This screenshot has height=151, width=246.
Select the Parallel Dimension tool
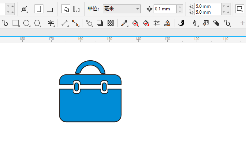[65, 23]
